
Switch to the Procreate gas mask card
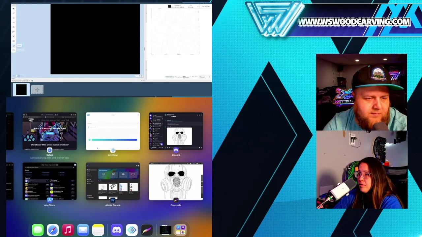[176, 181]
